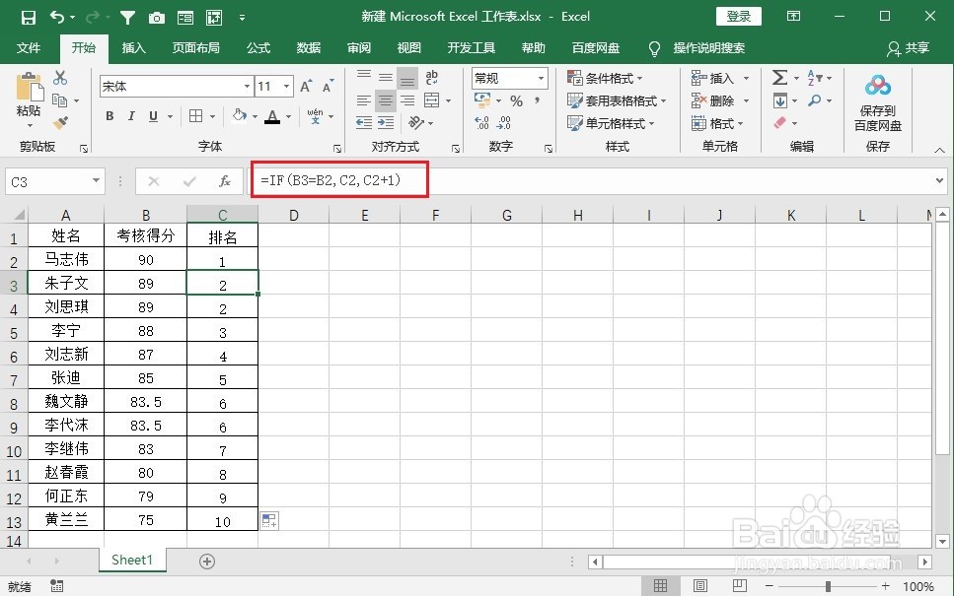954x596 pixels.
Task: Click the Undo arrow icon
Action: pos(56,17)
